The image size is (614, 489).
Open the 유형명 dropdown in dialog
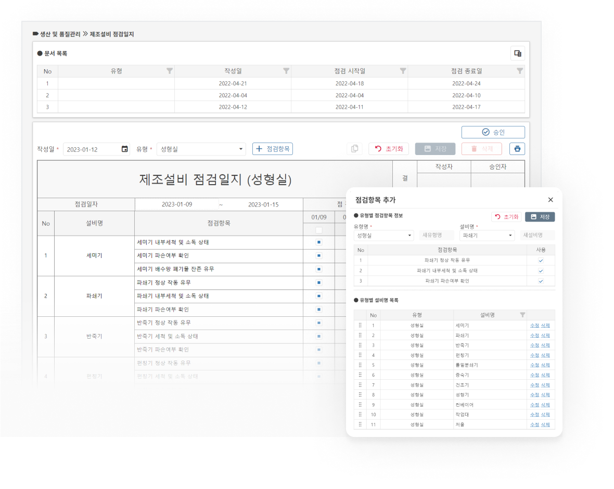tap(384, 235)
